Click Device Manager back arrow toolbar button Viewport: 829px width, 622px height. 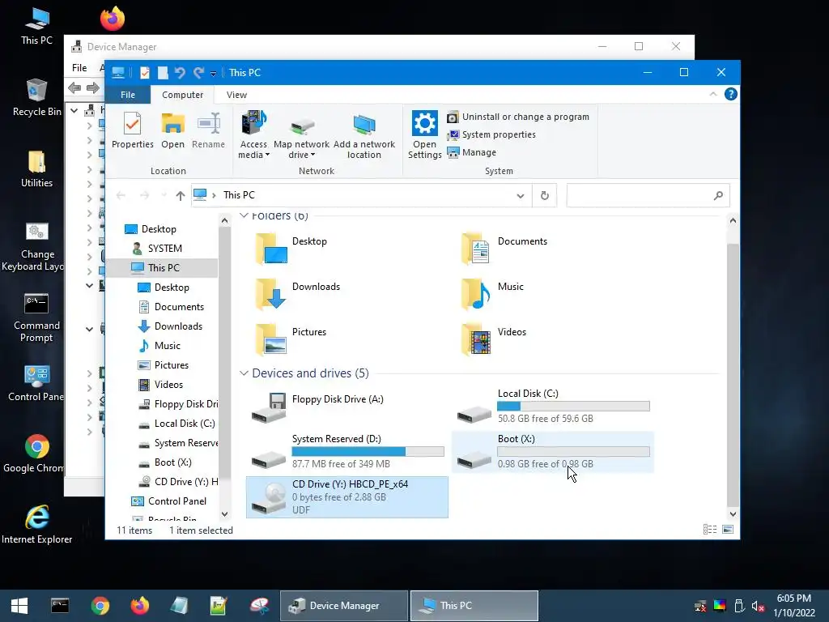pos(74,87)
